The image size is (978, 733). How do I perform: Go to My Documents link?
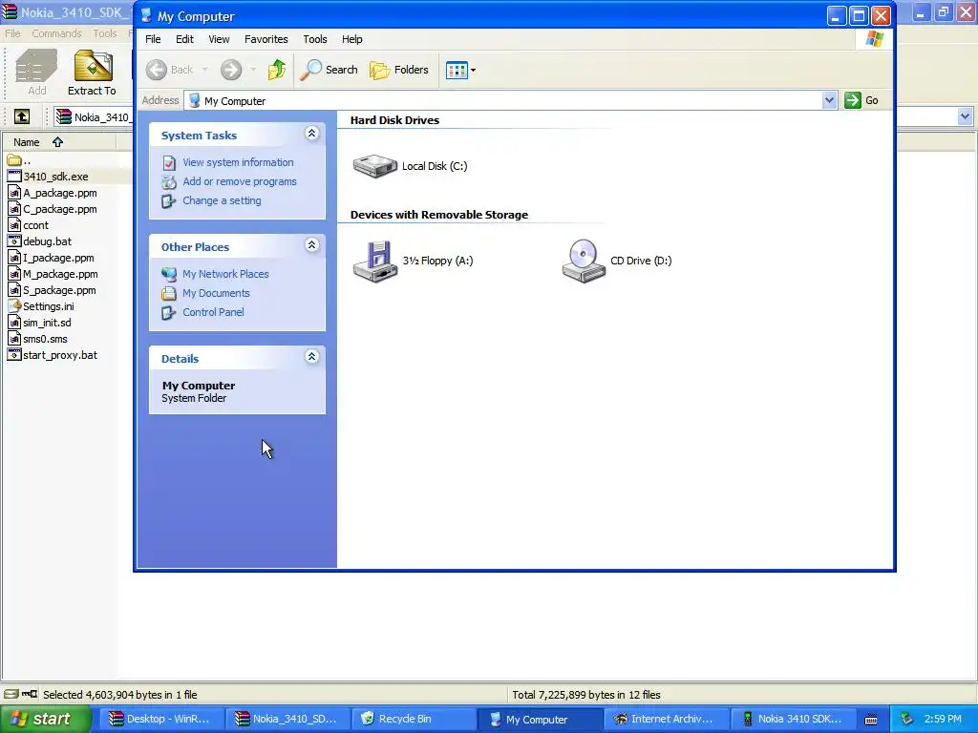216,293
